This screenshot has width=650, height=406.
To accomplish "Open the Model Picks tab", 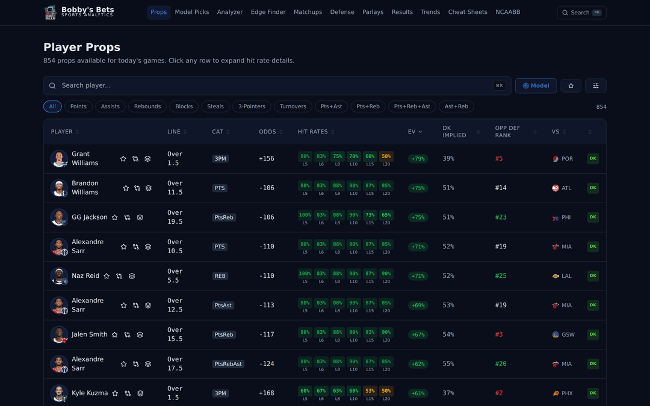I will point(192,13).
